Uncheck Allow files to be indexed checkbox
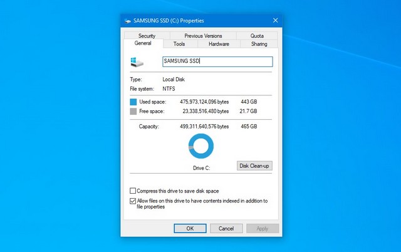 pos(133,201)
